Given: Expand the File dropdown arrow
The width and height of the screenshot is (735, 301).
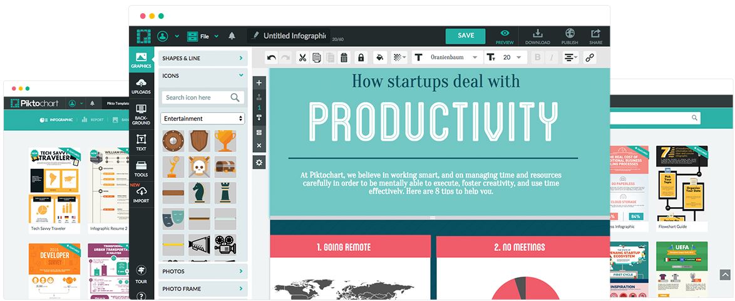Looking at the screenshot, I should tap(217, 36).
